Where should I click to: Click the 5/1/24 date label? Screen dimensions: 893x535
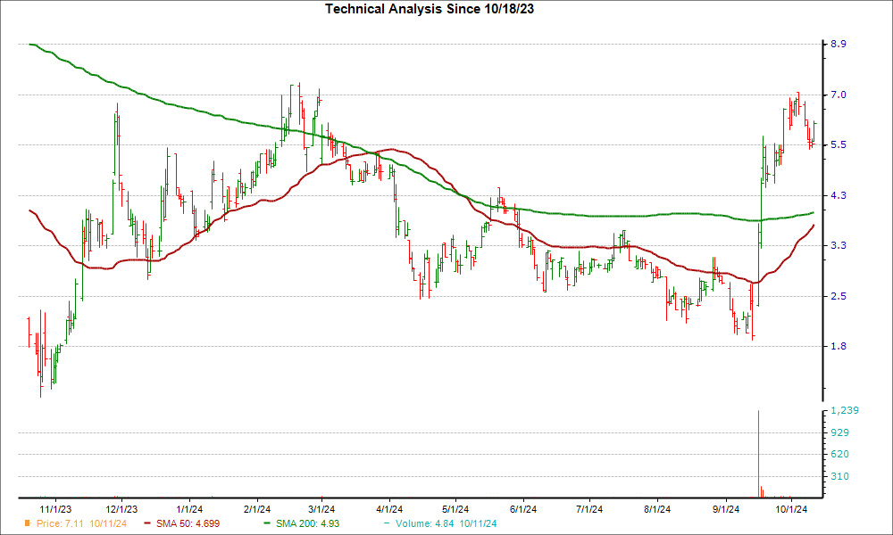click(455, 509)
